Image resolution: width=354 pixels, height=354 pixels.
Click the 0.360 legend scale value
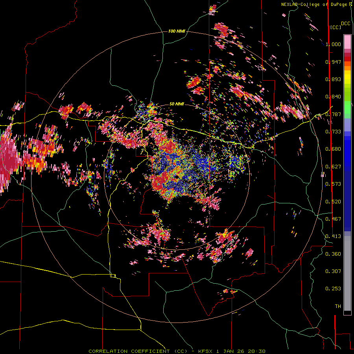click(x=333, y=254)
